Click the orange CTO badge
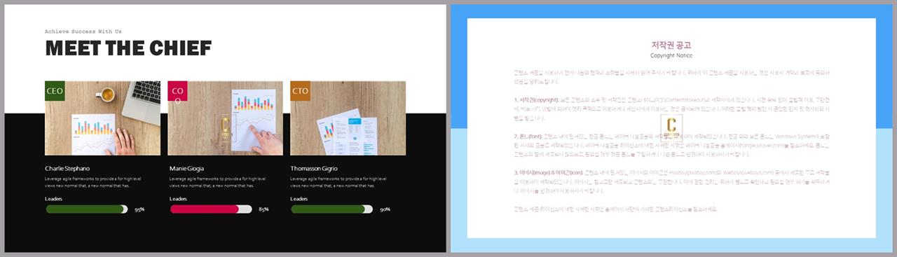Viewport: 897px width, 257px height. [300, 91]
